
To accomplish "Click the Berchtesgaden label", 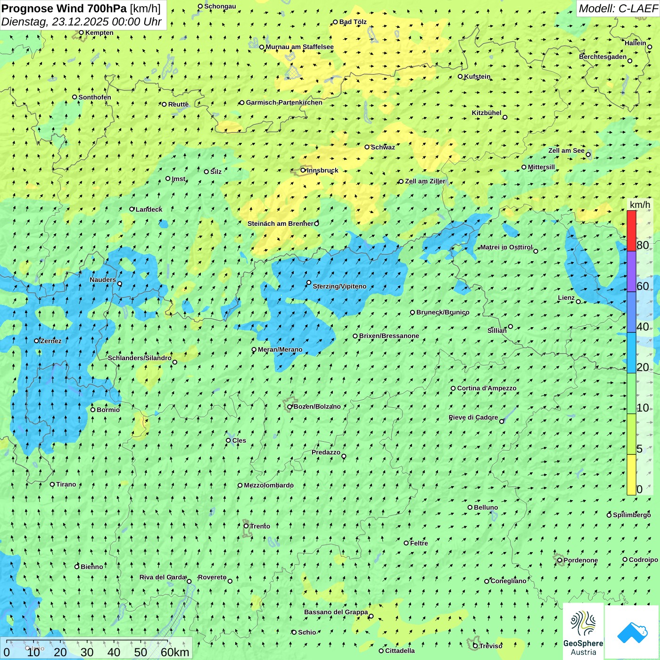I will tap(602, 57).
